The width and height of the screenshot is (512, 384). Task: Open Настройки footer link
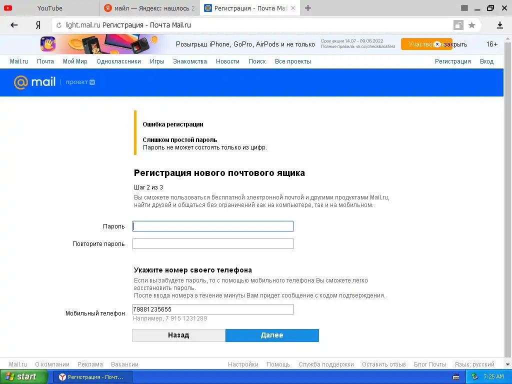coord(243,364)
